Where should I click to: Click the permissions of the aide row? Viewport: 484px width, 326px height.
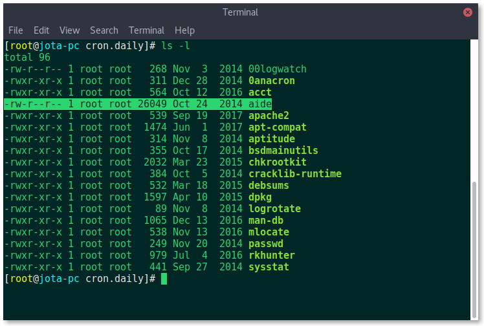point(33,104)
